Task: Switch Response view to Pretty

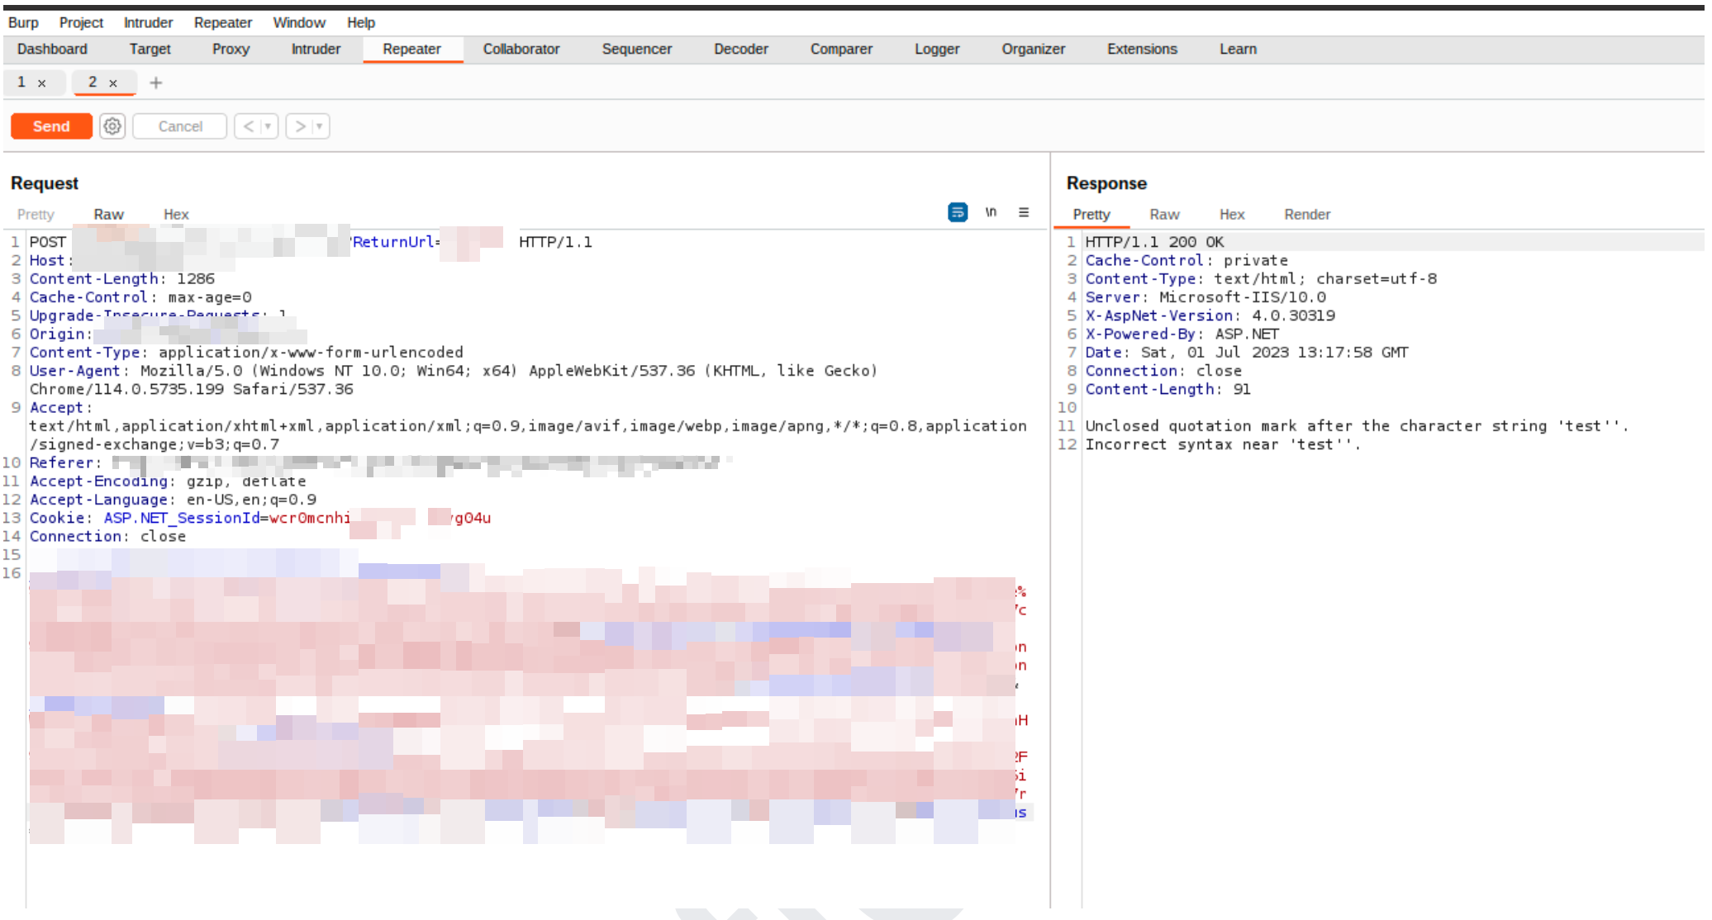Action: (x=1091, y=214)
